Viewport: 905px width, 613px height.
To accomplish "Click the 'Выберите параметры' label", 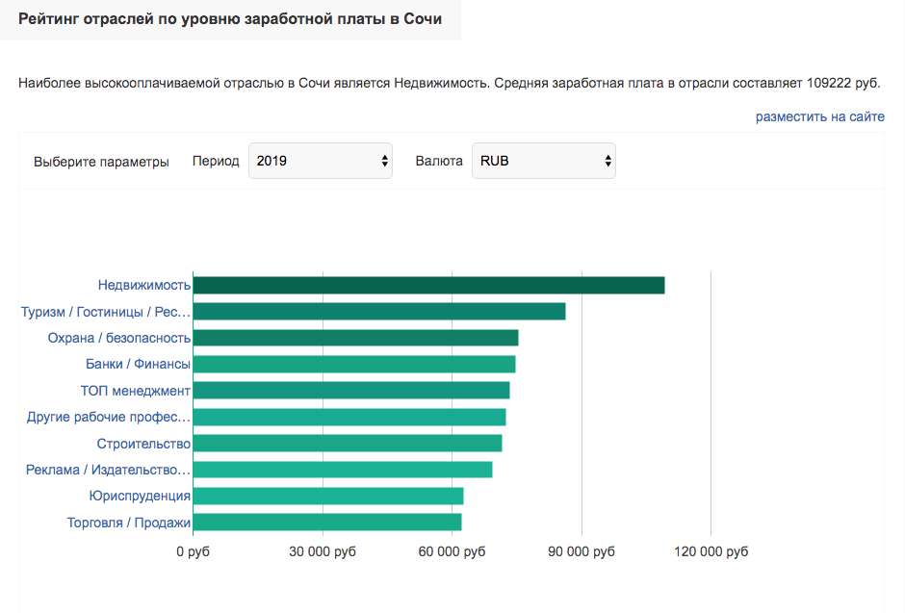I will [x=101, y=162].
